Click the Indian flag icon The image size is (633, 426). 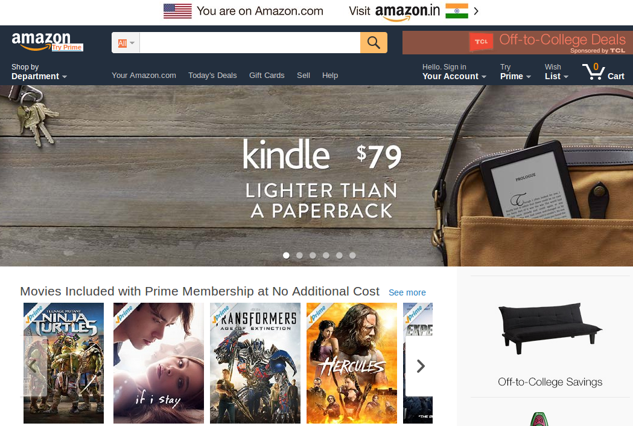click(x=457, y=11)
